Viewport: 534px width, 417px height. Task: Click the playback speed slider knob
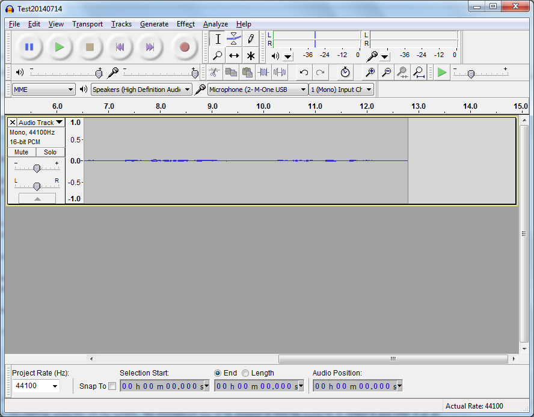click(471, 74)
